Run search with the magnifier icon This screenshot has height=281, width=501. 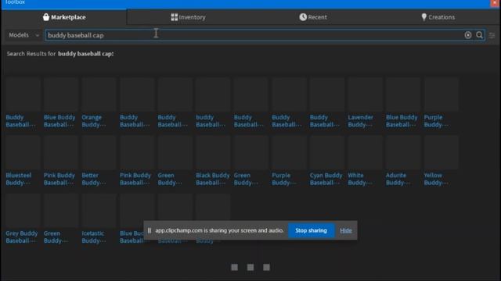pos(479,35)
